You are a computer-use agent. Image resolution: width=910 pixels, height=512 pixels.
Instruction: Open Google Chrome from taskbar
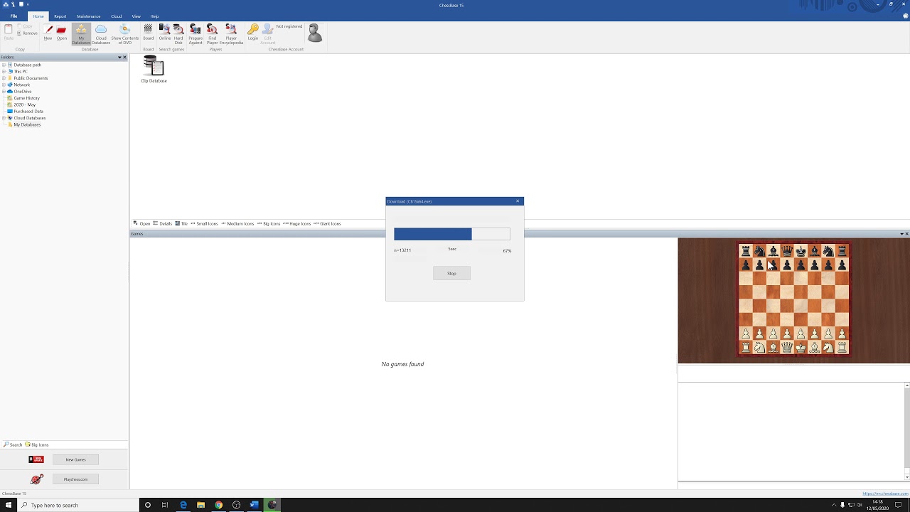point(218,505)
